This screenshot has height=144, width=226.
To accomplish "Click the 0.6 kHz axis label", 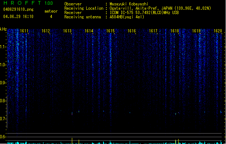I will tap(3, 137).
